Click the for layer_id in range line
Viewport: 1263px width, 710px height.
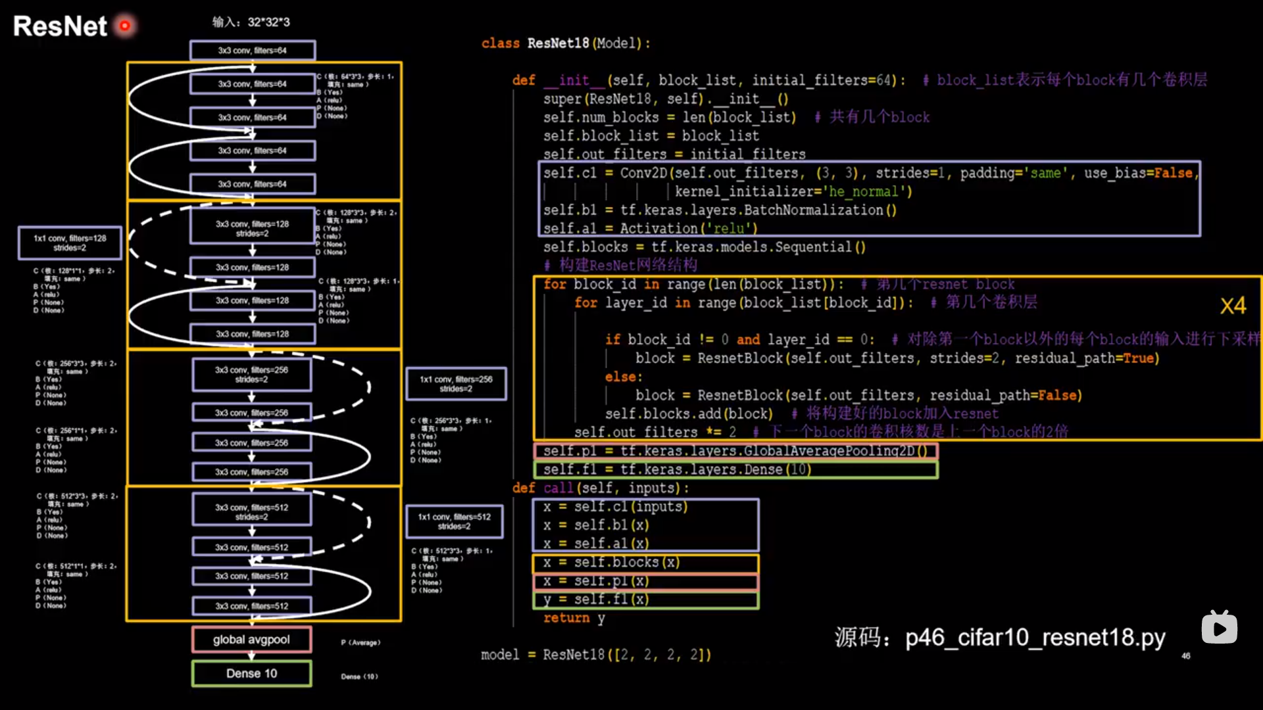[805, 302]
